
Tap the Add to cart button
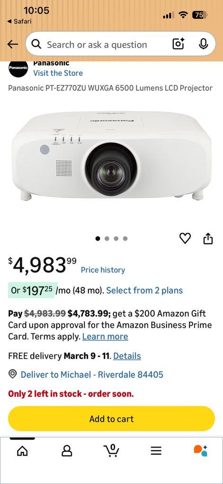(112, 419)
